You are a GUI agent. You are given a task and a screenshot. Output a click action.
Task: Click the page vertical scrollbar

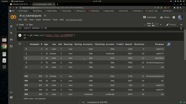185,45
